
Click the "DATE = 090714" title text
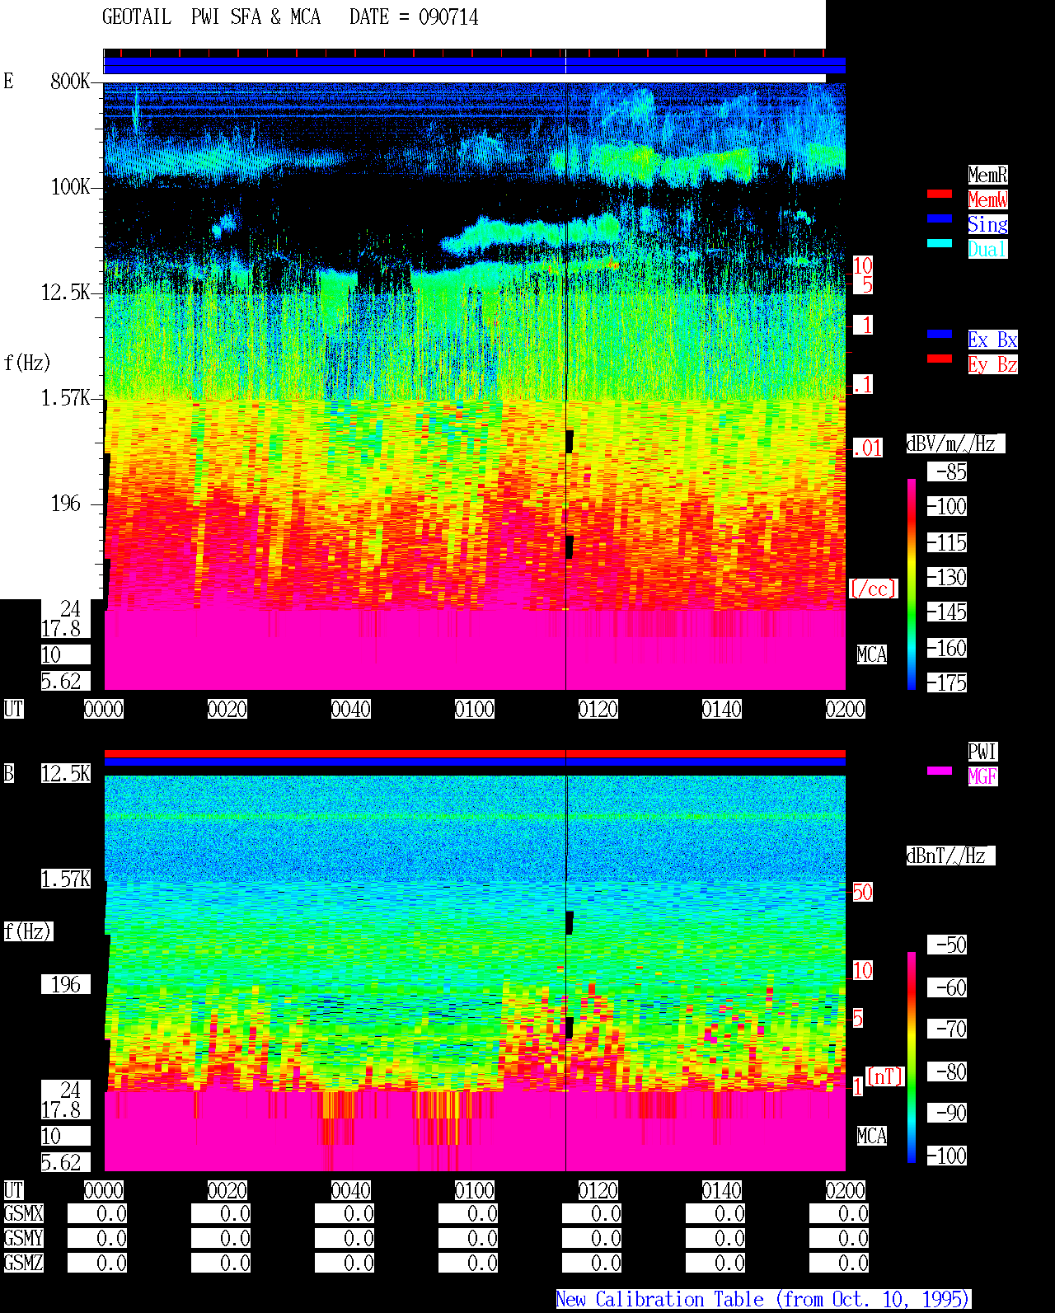coord(414,16)
